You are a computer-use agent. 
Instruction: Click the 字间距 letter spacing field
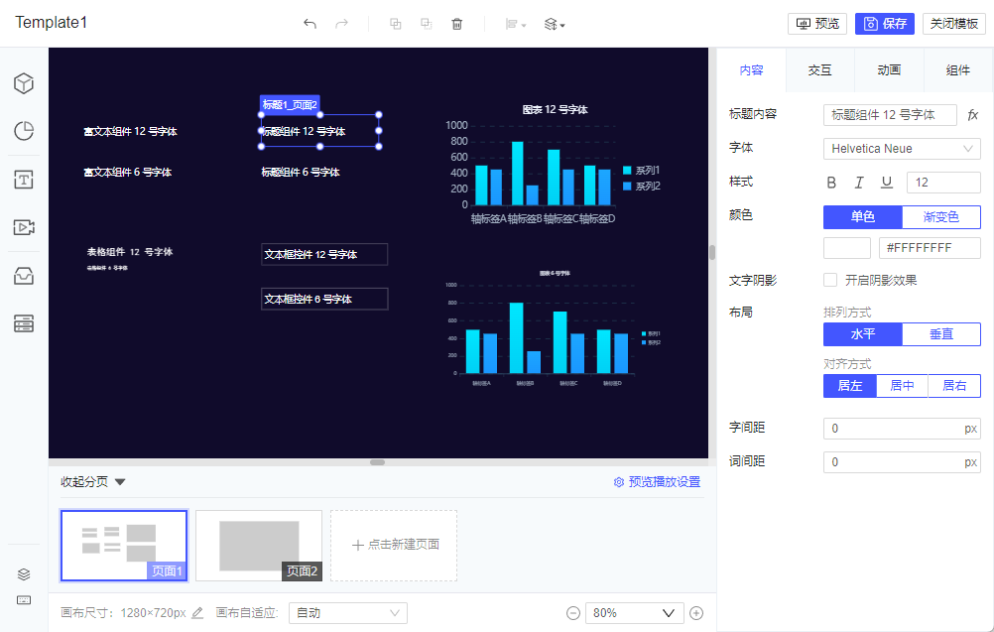pos(902,429)
